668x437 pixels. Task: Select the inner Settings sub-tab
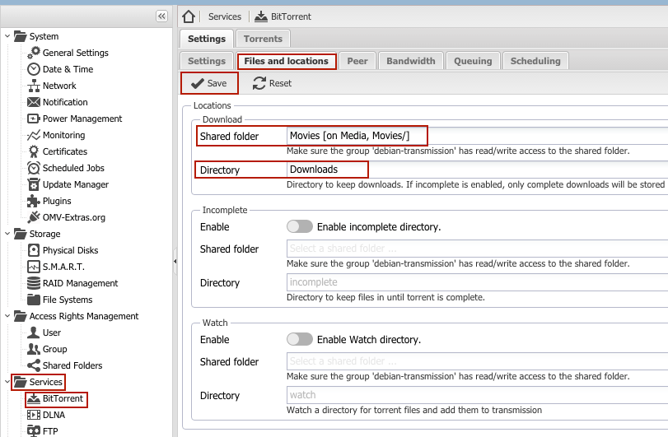click(x=207, y=61)
